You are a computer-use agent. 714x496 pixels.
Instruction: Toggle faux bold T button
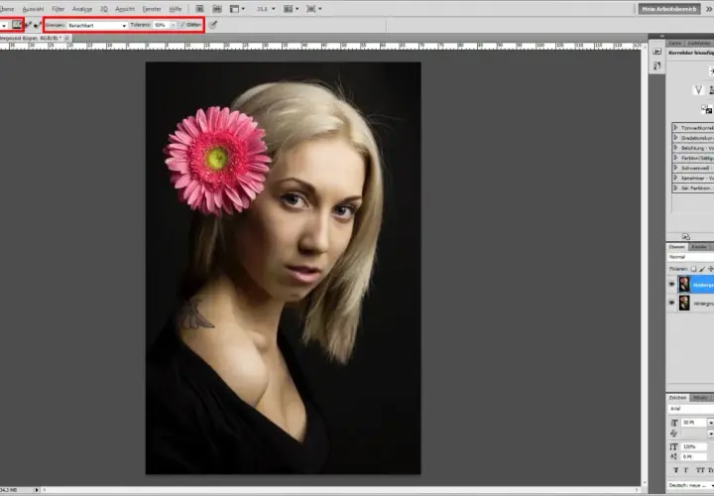point(675,470)
